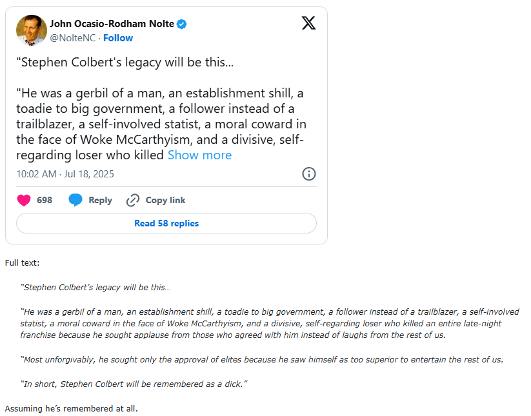This screenshot has width=531, height=416.
Task: Open the tweet info circle icon
Action: coord(309,174)
